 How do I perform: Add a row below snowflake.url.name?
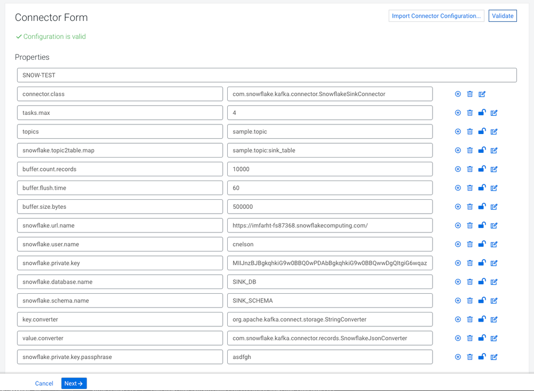pyautogui.click(x=458, y=225)
